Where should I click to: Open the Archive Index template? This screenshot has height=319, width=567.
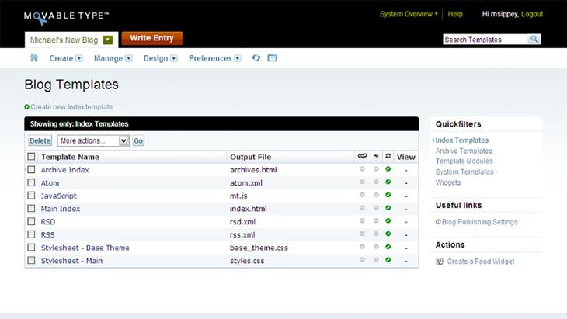[64, 170]
